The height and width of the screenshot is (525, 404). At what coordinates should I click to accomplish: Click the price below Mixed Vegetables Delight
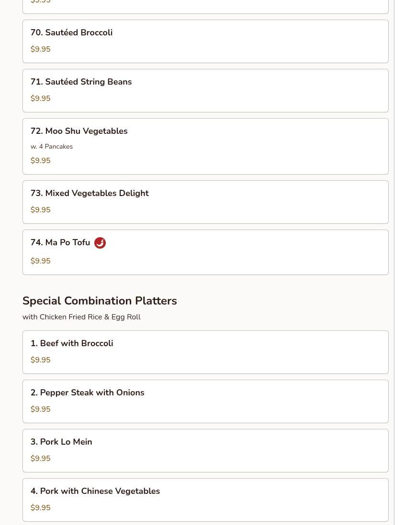tap(40, 210)
